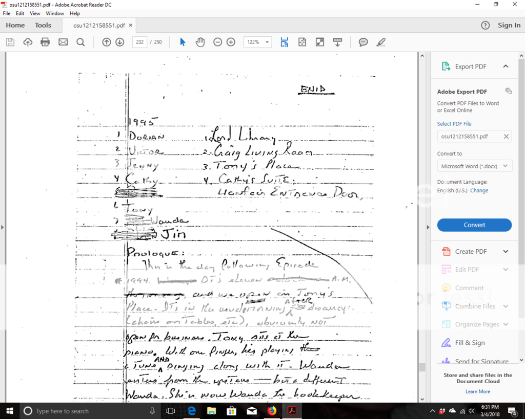525x419 pixels.
Task: Click the page number input field
Action: pos(139,42)
